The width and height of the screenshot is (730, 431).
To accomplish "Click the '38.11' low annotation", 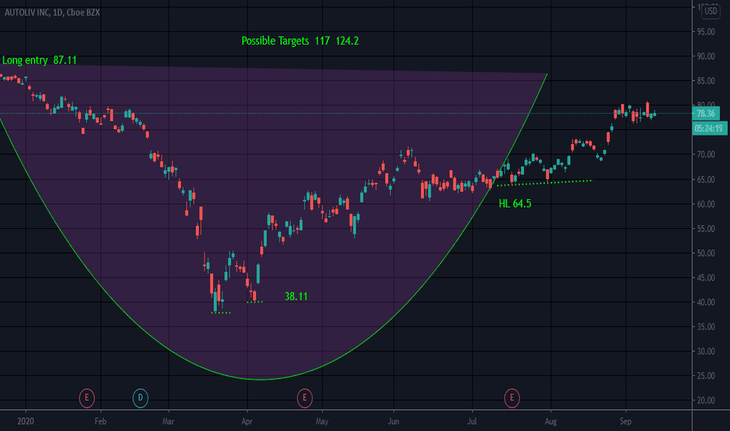I will tap(296, 296).
